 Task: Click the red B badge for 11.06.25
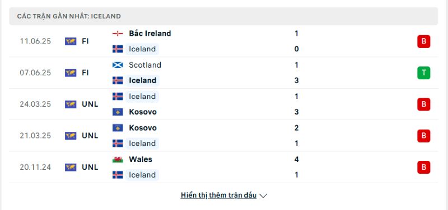(x=423, y=41)
